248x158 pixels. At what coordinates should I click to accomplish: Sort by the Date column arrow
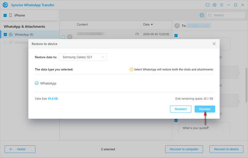point(152,25)
